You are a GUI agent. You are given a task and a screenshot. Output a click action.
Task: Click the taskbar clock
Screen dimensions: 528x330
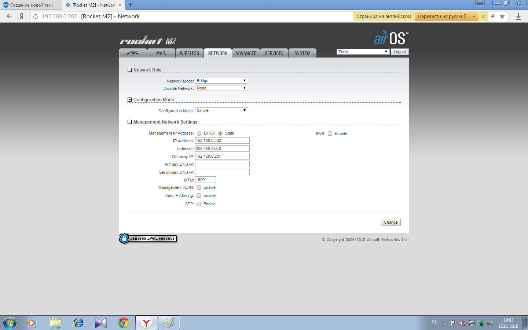[508, 323]
